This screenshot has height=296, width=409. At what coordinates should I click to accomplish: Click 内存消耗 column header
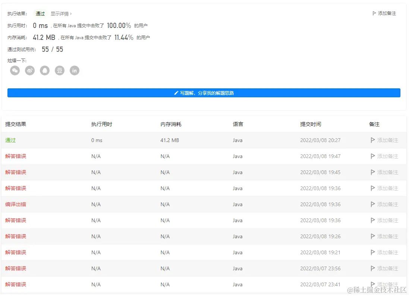tap(171, 124)
